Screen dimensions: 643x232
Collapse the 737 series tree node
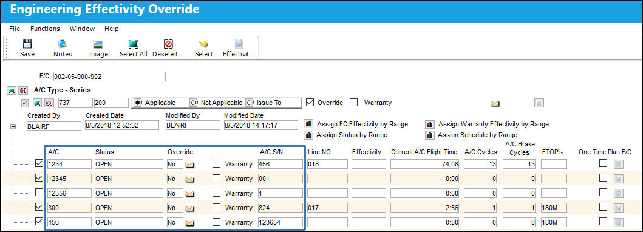pos(13,127)
